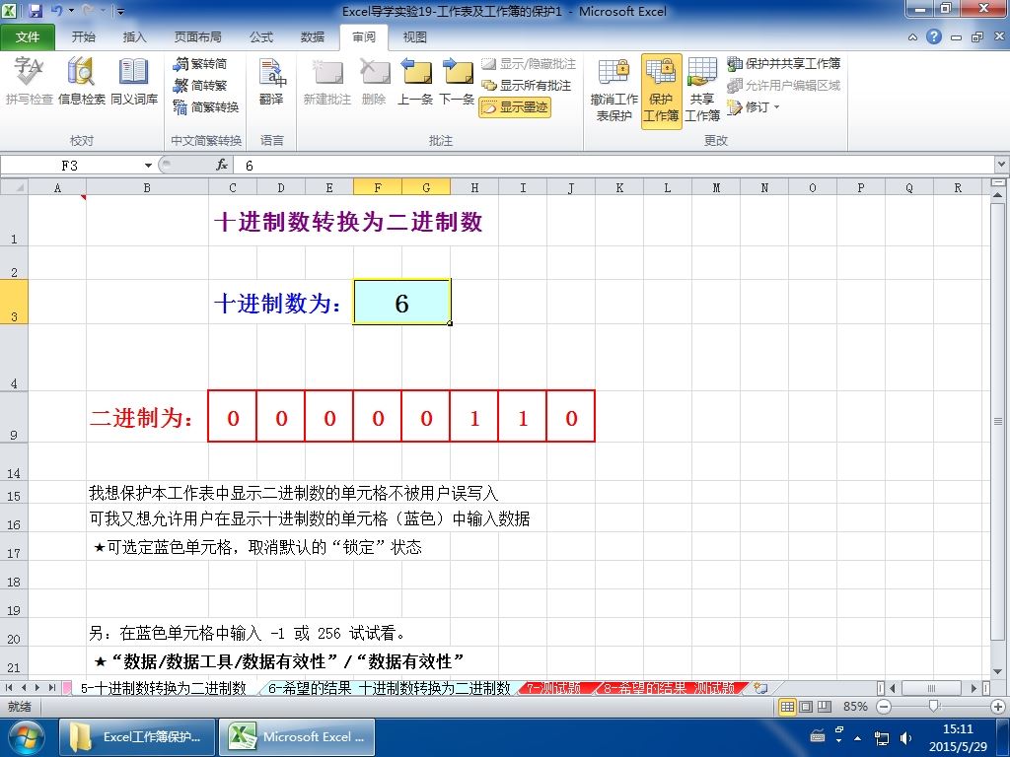Click inside the formula bar showing 6

pos(612,166)
